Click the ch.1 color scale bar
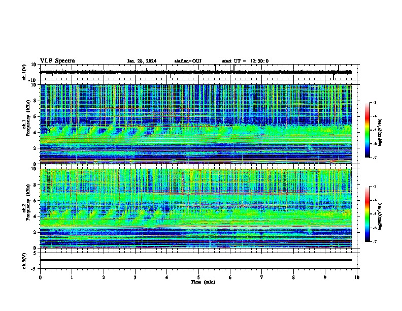Image resolution: width=402 pixels, height=311 pixels. click(x=367, y=130)
